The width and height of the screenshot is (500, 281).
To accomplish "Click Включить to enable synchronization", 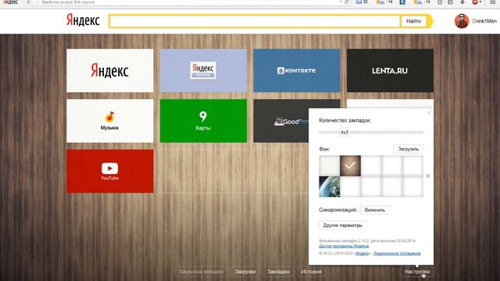I will 375,210.
